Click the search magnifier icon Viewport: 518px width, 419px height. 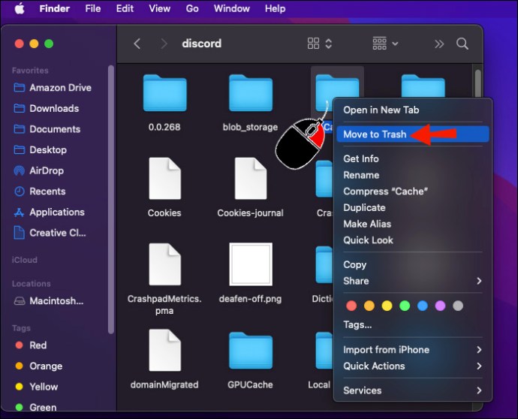pyautogui.click(x=462, y=44)
